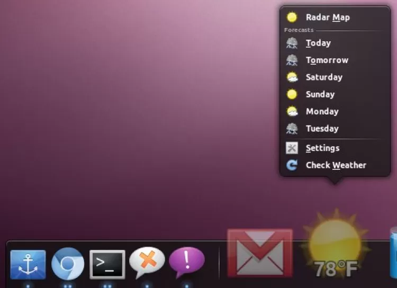397x288 pixels.
Task: Show the Sunday forecast
Action: tap(320, 94)
